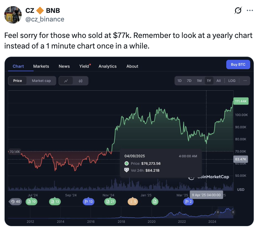
Task: Click CZ's profile avatar picture
Action: 13,15
